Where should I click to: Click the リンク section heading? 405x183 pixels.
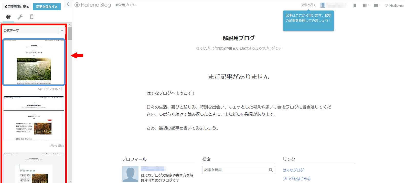289,159
